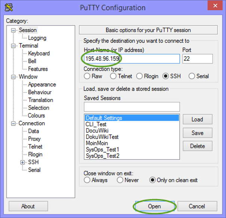Open Proxy settings category

click(x=34, y=139)
